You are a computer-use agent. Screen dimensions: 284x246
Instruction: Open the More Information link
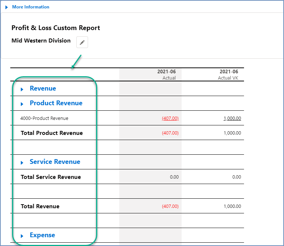[30, 7]
